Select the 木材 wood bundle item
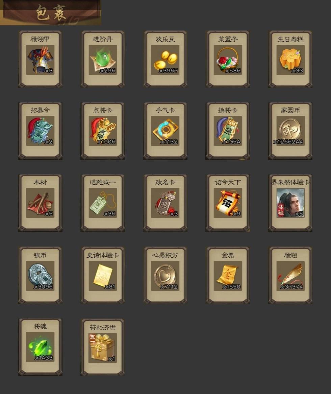Screen dimensions: 331x394 click(40, 203)
